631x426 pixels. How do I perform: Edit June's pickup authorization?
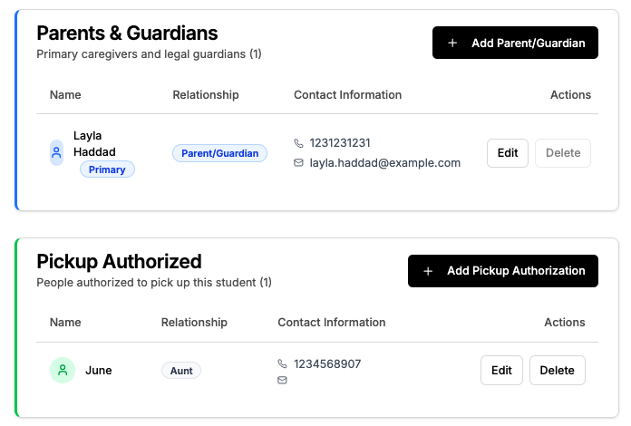tap(501, 370)
